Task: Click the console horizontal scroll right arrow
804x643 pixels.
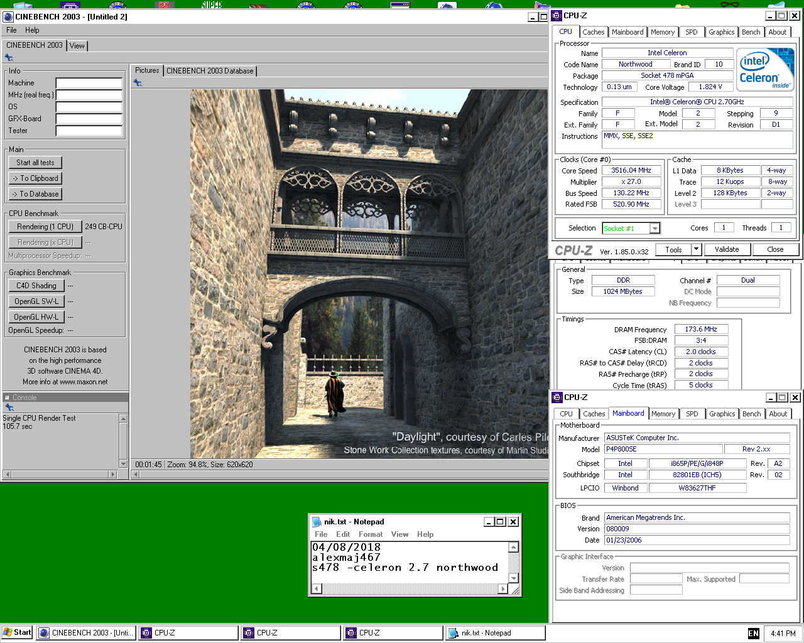Action: click(x=113, y=474)
